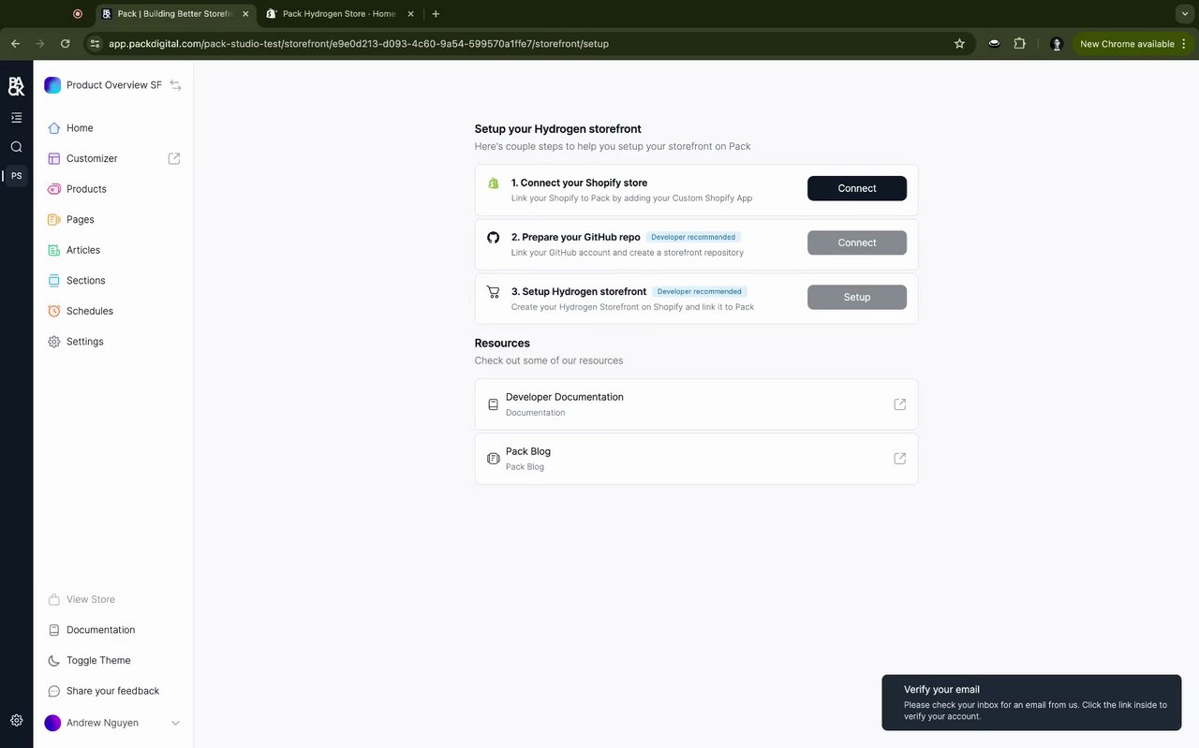Click the Pages icon in the sidebar
1199x748 pixels.
tap(54, 220)
